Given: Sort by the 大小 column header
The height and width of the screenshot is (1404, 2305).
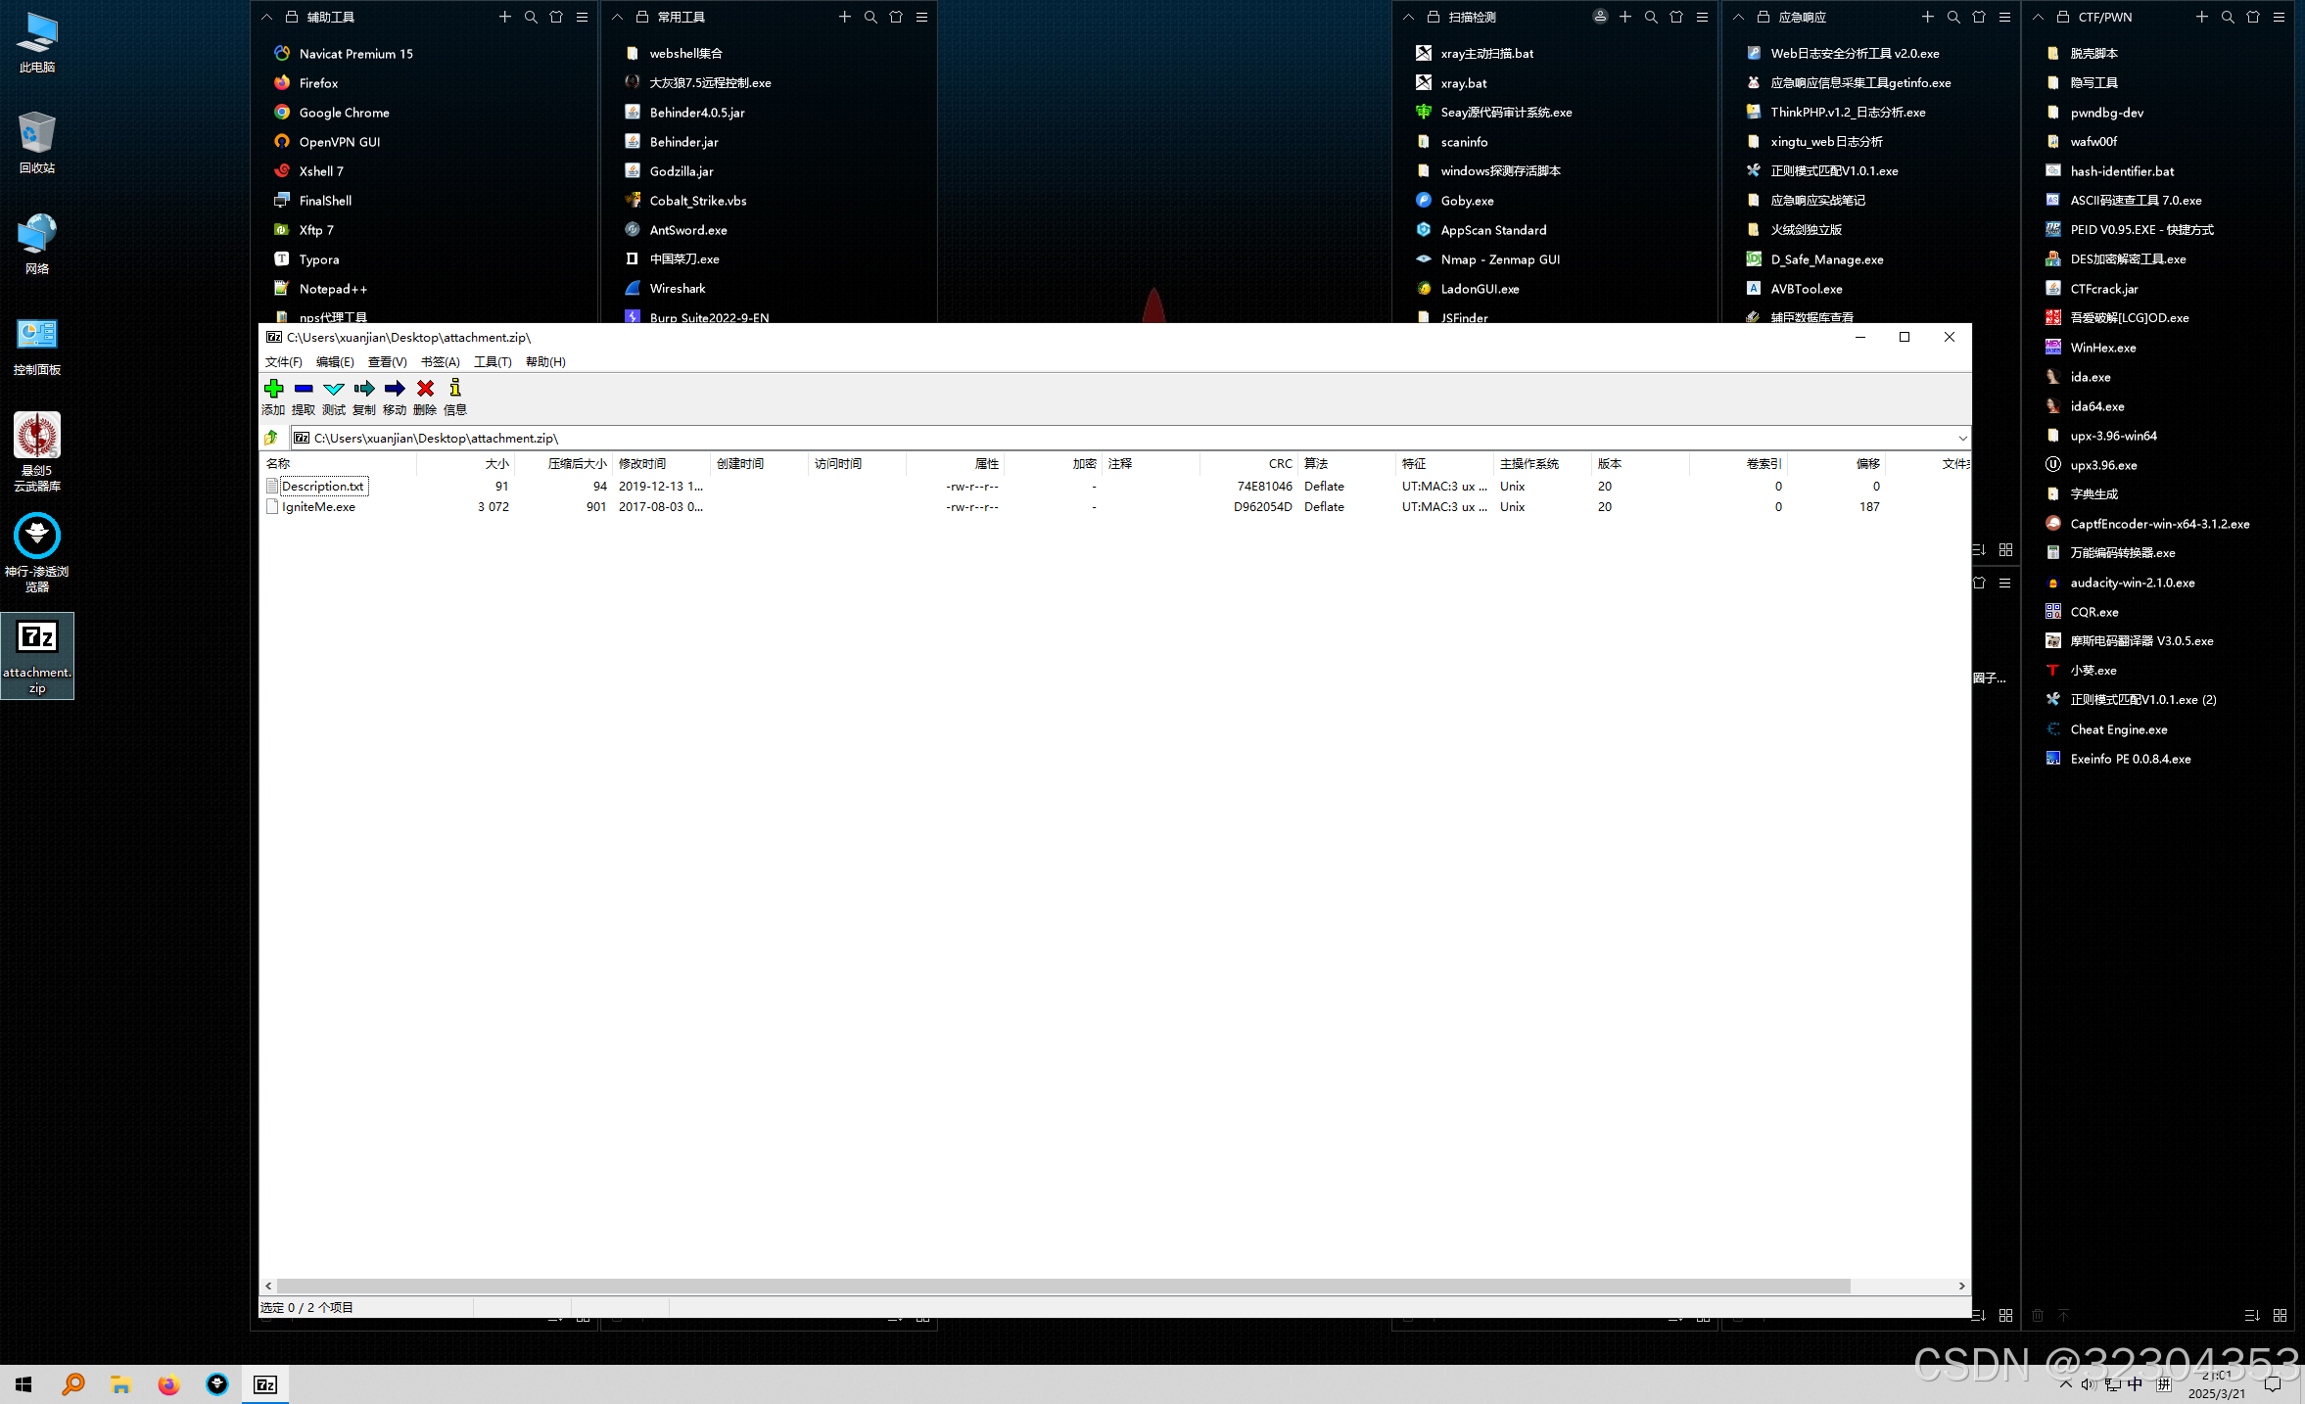Looking at the screenshot, I should point(496,464).
